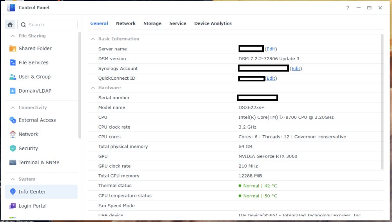The height and width of the screenshot is (222, 392).
Task: Click the Total physical memory label
Action: 123,147
